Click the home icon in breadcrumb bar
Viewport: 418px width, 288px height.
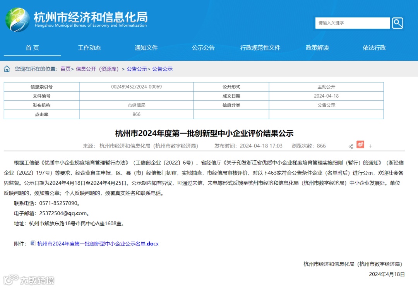coord(7,69)
